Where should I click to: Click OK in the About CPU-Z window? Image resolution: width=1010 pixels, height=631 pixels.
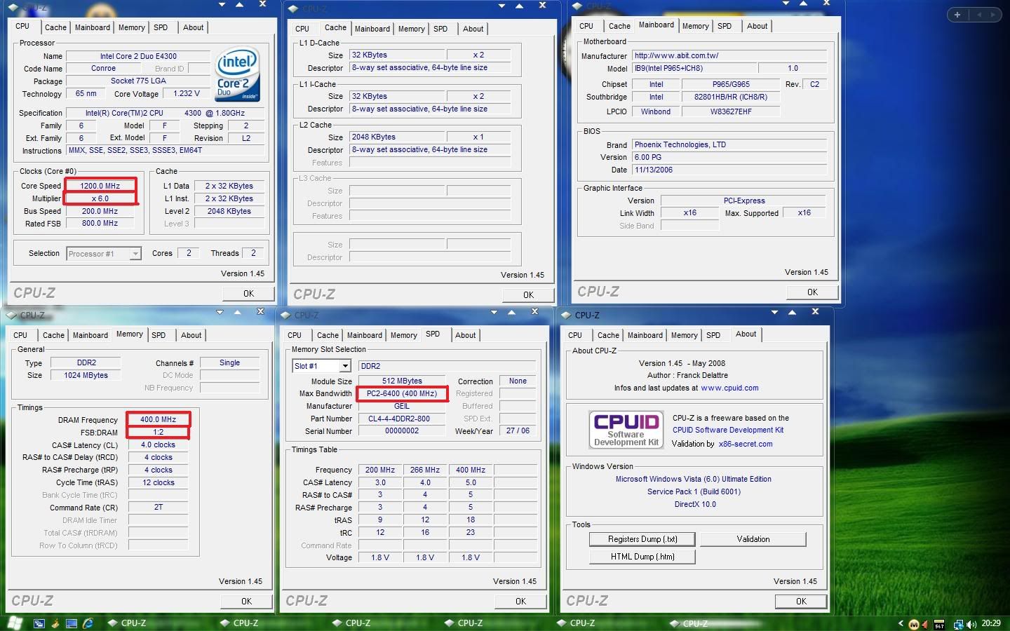[x=801, y=602]
